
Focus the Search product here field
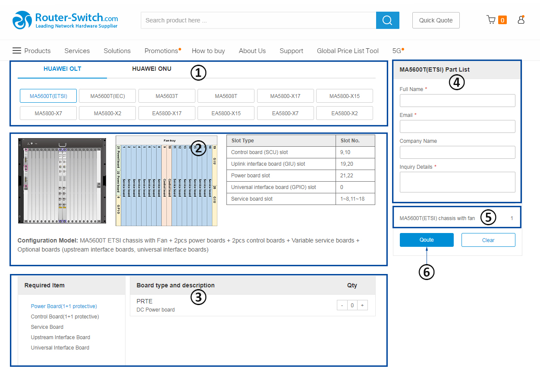point(258,20)
